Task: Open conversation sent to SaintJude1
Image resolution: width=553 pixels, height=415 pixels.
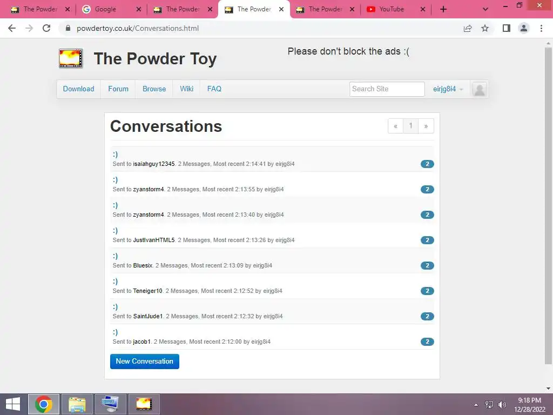Action: click(116, 307)
